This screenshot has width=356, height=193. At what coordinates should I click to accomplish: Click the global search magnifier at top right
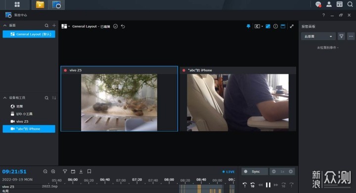click(350, 4)
